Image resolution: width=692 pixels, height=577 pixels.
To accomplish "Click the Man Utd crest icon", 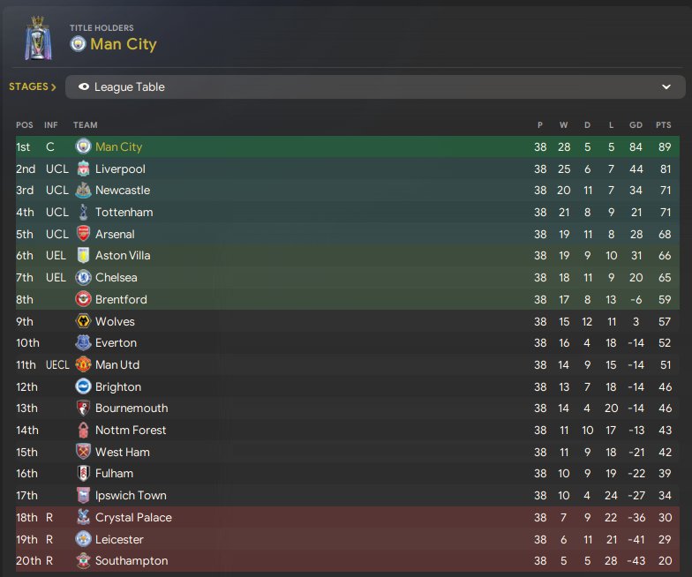I will click(83, 365).
